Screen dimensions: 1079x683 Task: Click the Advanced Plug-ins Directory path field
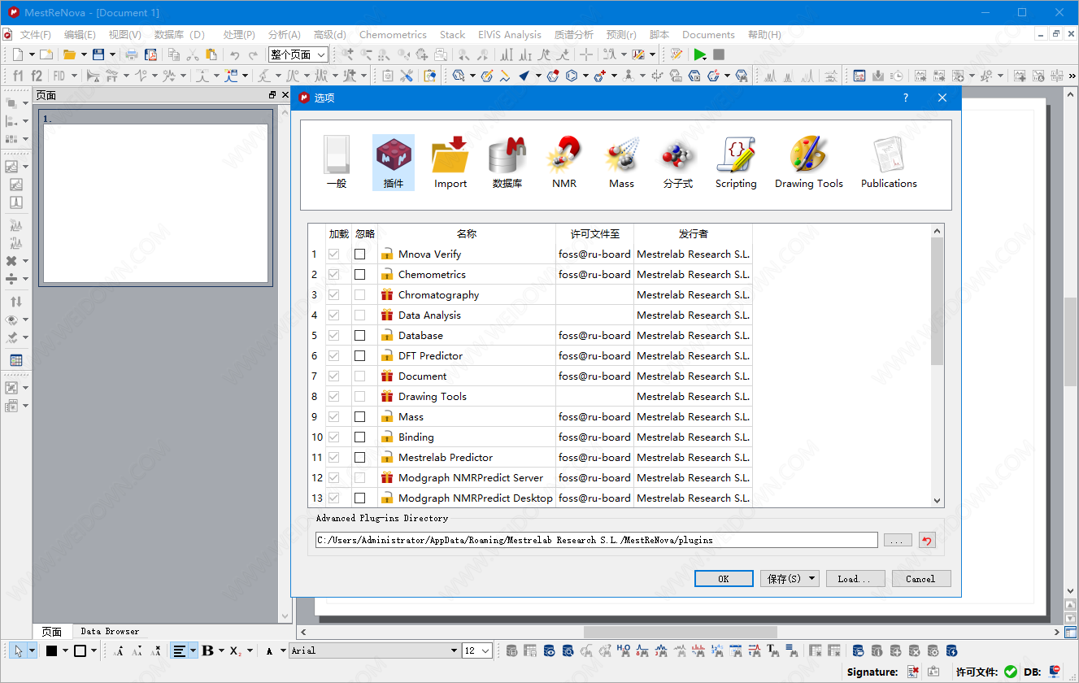(597, 540)
